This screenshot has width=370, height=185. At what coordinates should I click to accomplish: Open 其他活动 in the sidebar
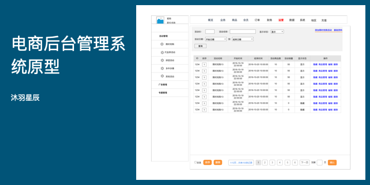(x=170, y=77)
